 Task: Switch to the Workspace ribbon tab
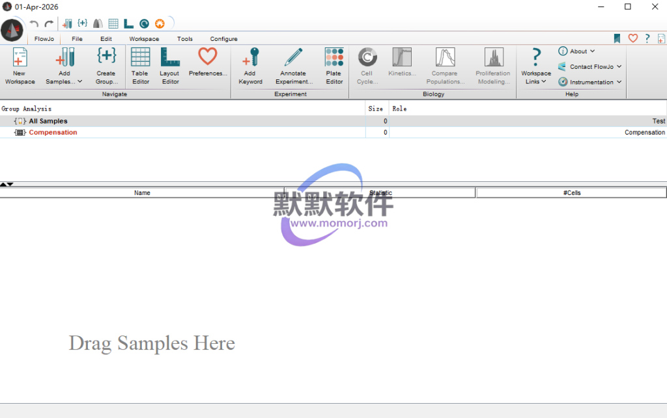point(144,39)
